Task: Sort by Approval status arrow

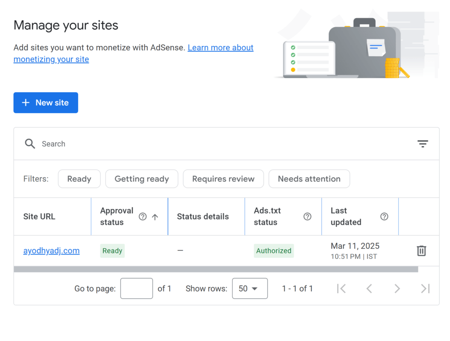Action: pos(155,217)
